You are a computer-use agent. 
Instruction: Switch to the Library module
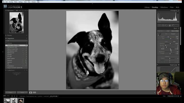pos(147,7)
